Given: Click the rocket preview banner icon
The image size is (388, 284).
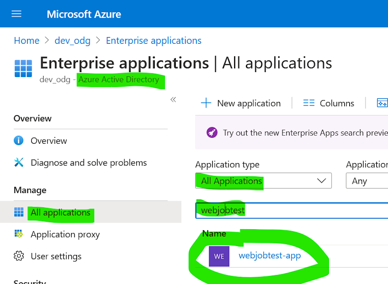Looking at the screenshot, I should point(212,132).
